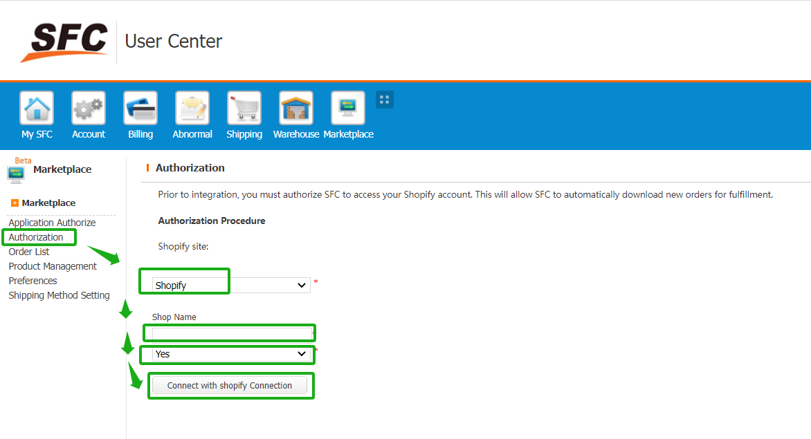Open the My SFC home icon
This screenshot has width=811, height=439.
click(37, 107)
